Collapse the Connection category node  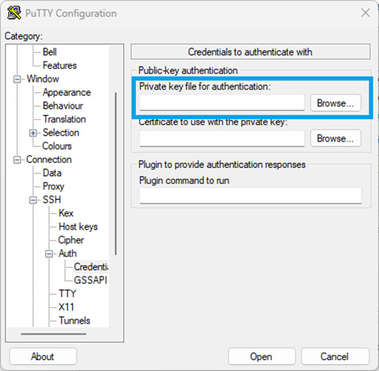tap(17, 160)
